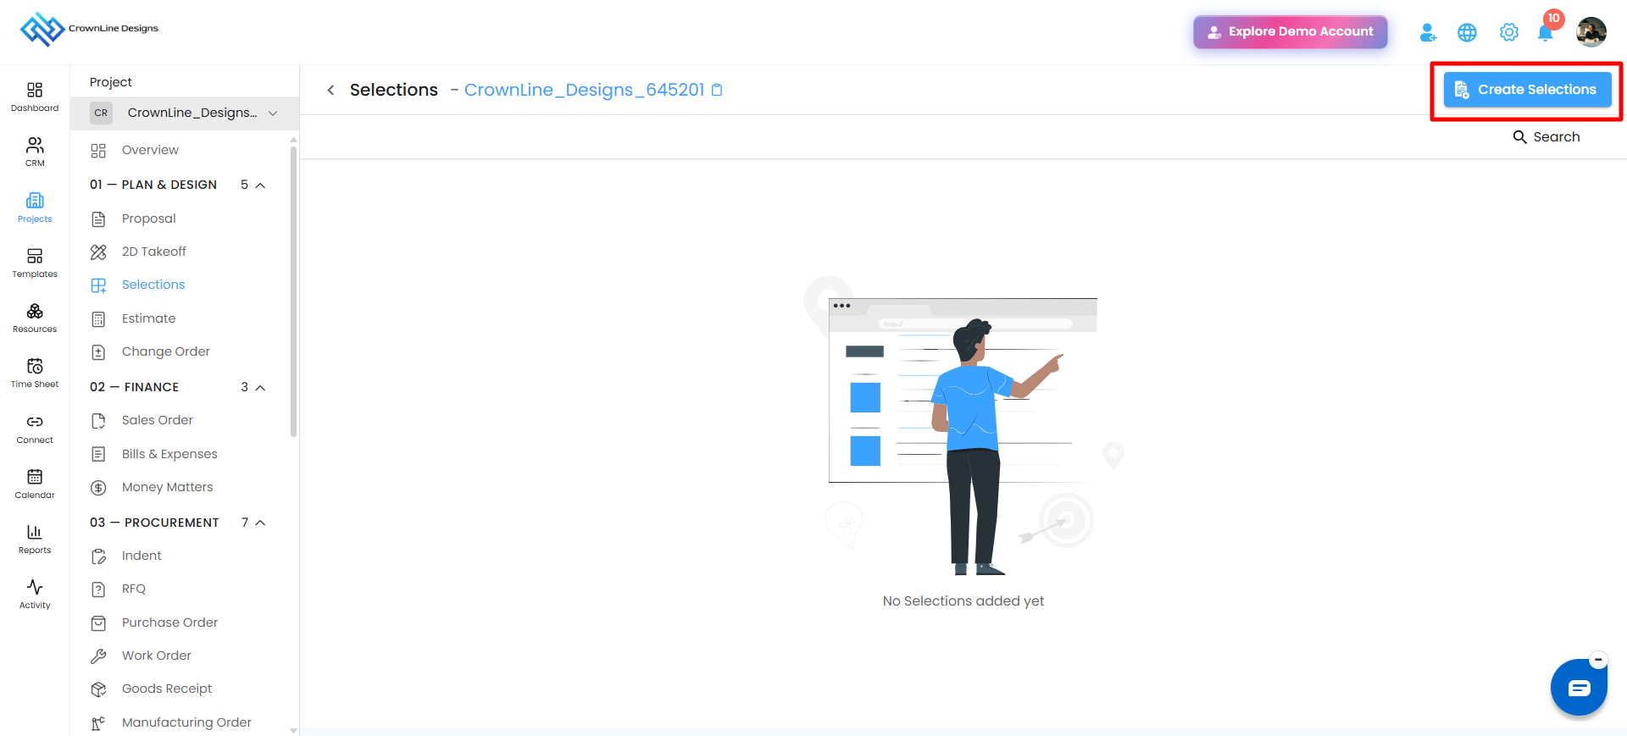
Task: Select Estimate in the project menu
Action: pyautogui.click(x=148, y=318)
